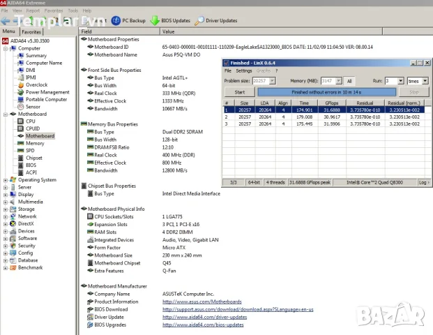Click the LinX All memory button
This screenshot has height=335, width=433.
tap(349, 81)
